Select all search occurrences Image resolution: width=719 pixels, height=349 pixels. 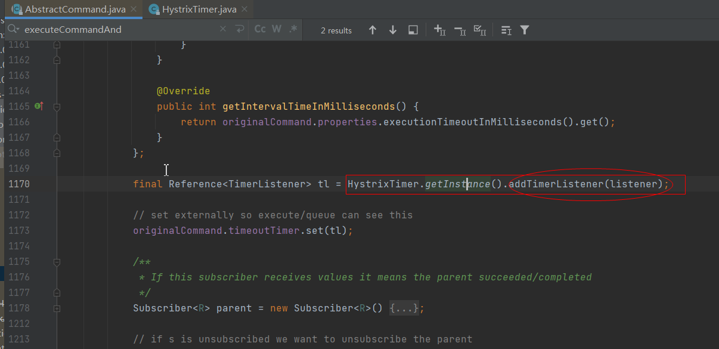(479, 30)
